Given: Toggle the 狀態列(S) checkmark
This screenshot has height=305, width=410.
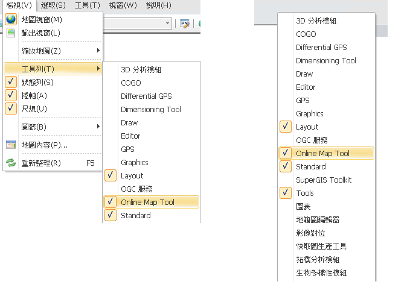Looking at the screenshot, I should click(x=11, y=82).
